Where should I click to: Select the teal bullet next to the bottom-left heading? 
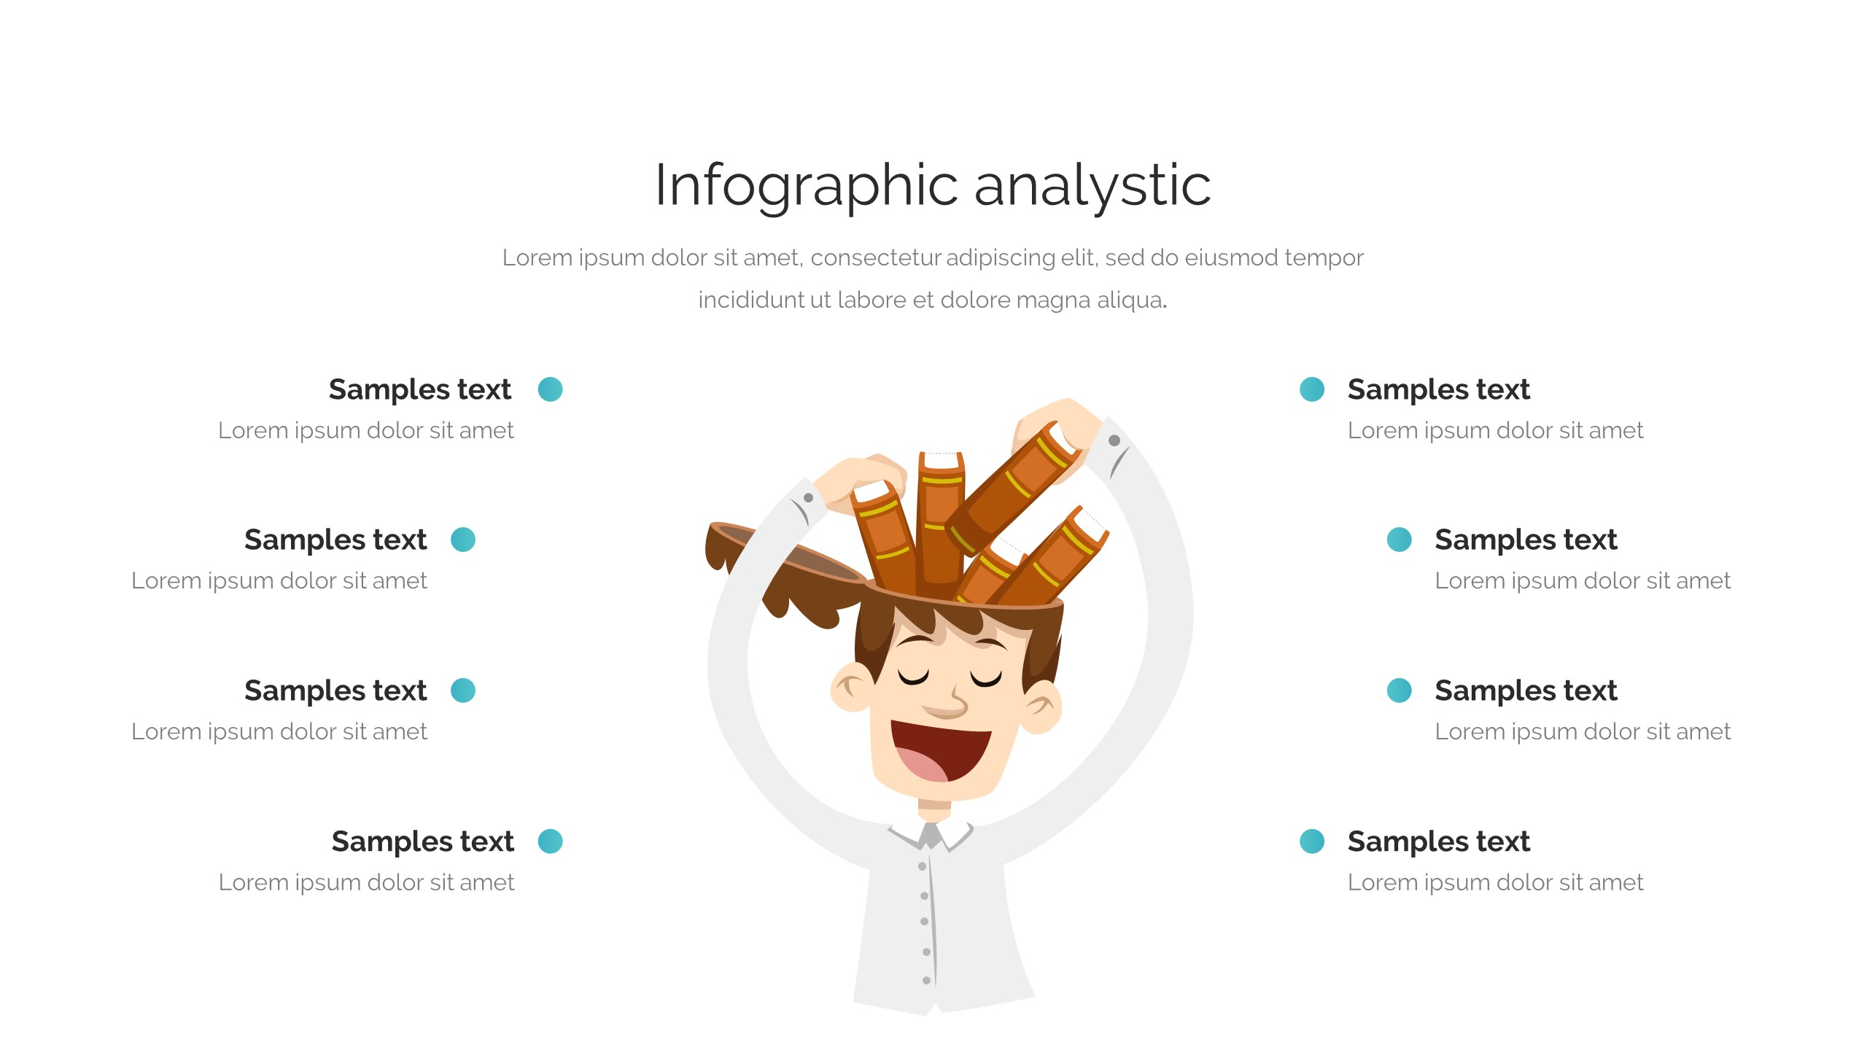(550, 841)
